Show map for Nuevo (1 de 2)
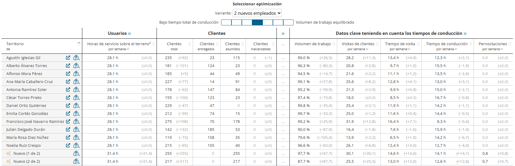This screenshot has width=515, height=166. (x=76, y=153)
